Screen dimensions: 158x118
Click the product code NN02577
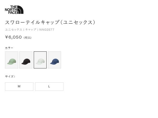point(47,30)
